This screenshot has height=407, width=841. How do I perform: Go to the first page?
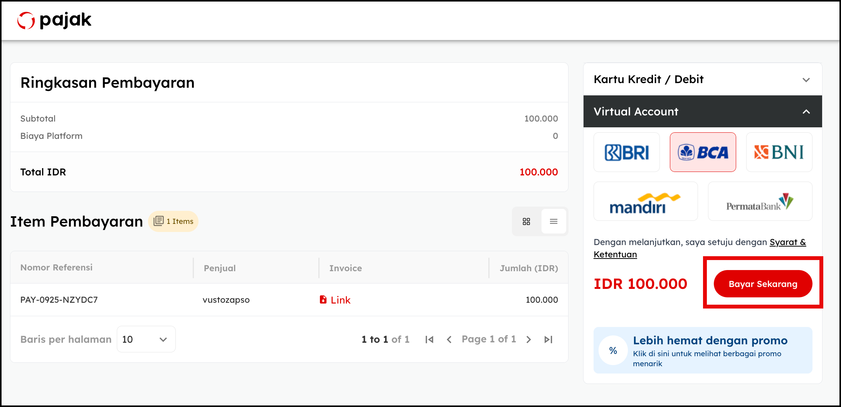(429, 339)
